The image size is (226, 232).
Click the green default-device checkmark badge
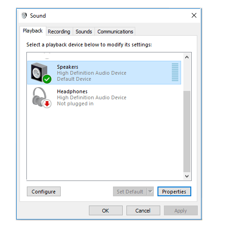pos(47,79)
